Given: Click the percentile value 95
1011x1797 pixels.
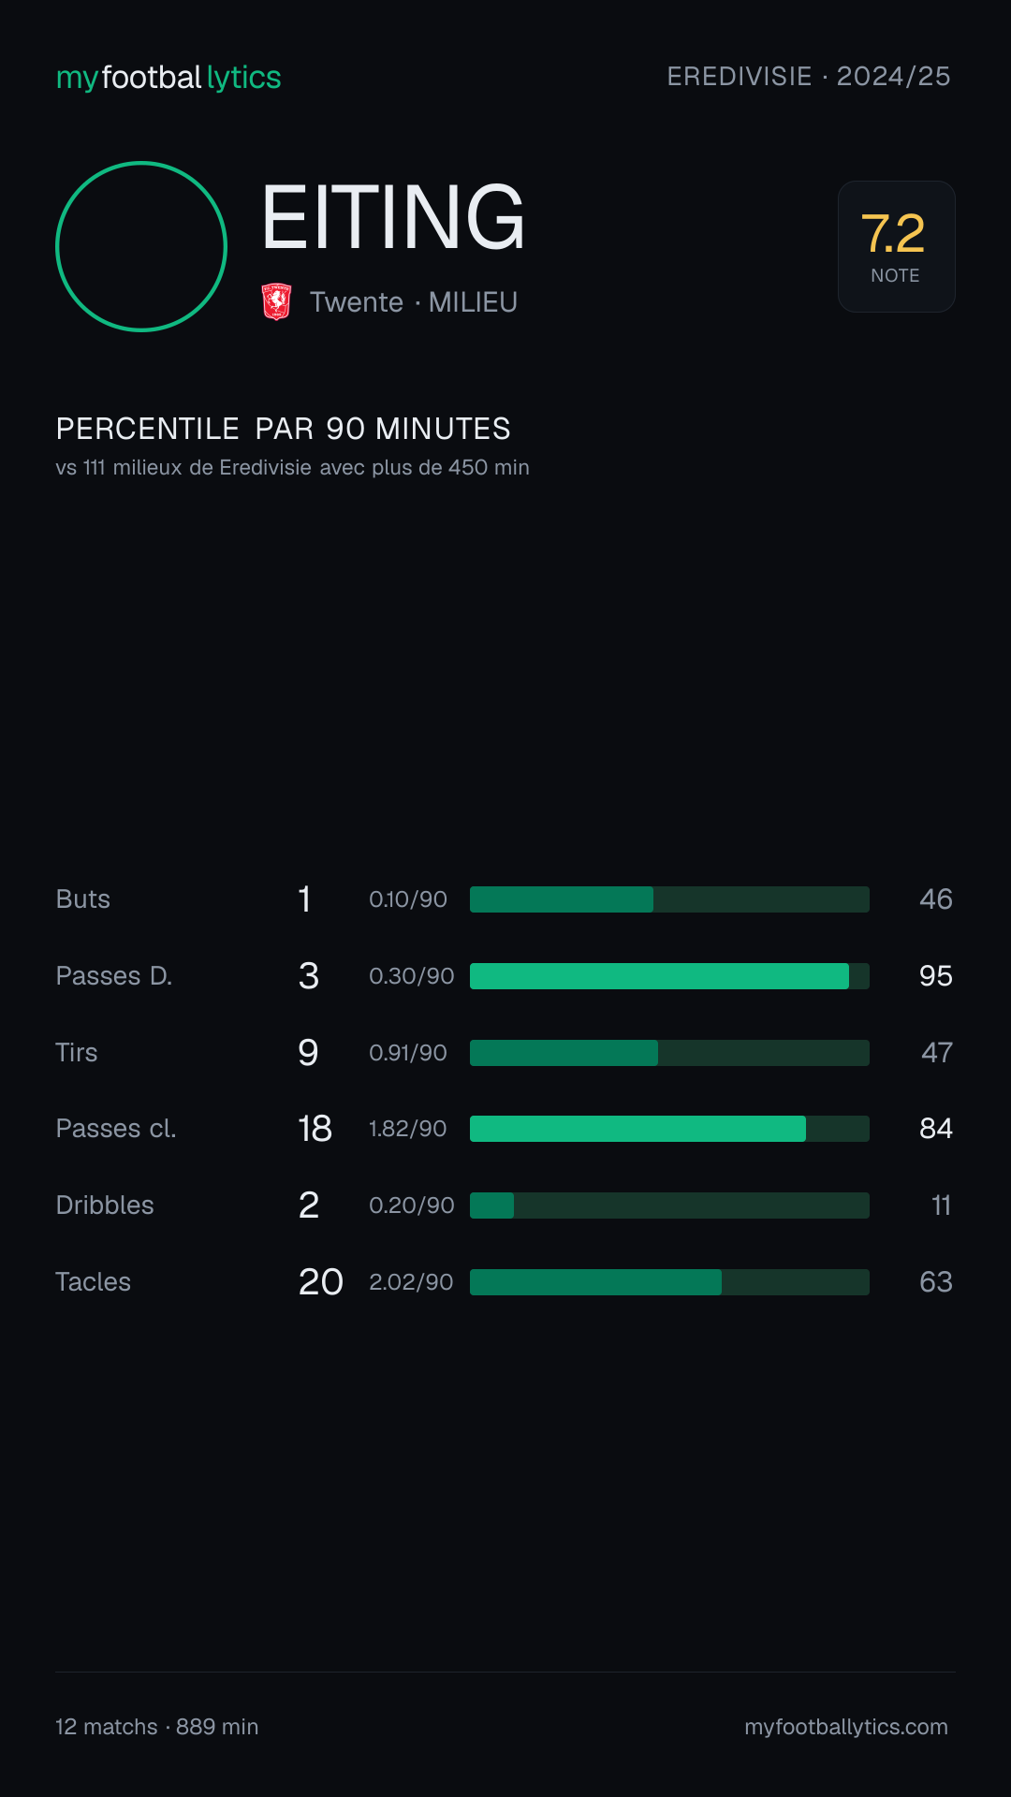Looking at the screenshot, I should tap(936, 976).
